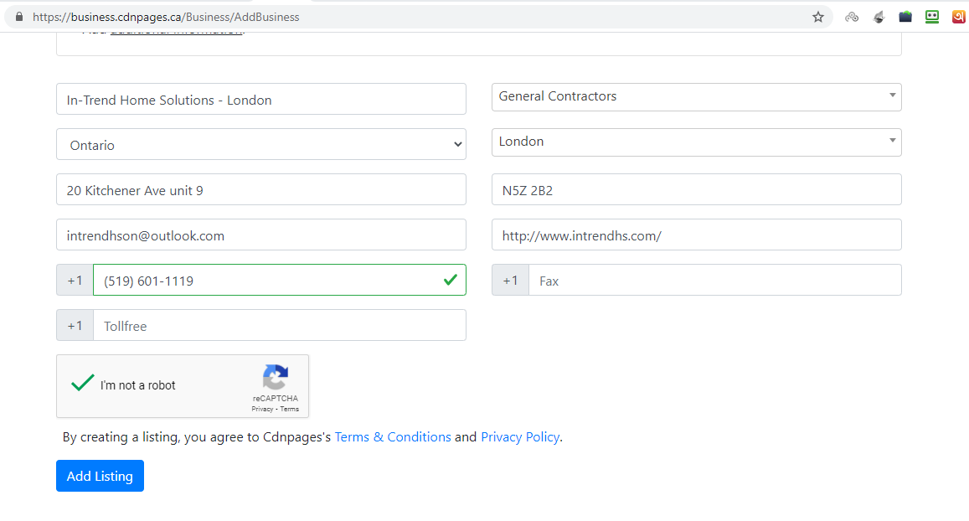Click the +1 prefix beside phone field
The image size is (969, 521).
(75, 280)
